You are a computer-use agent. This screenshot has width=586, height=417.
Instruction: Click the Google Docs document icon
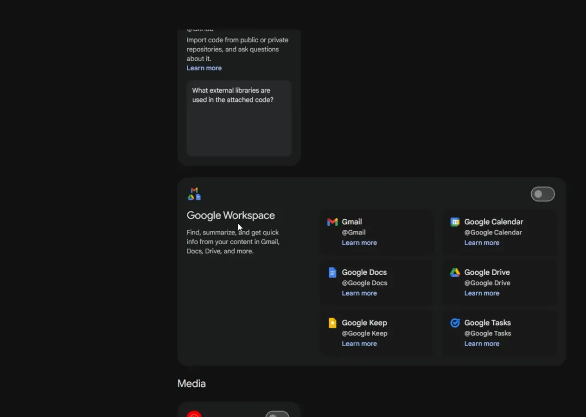332,272
